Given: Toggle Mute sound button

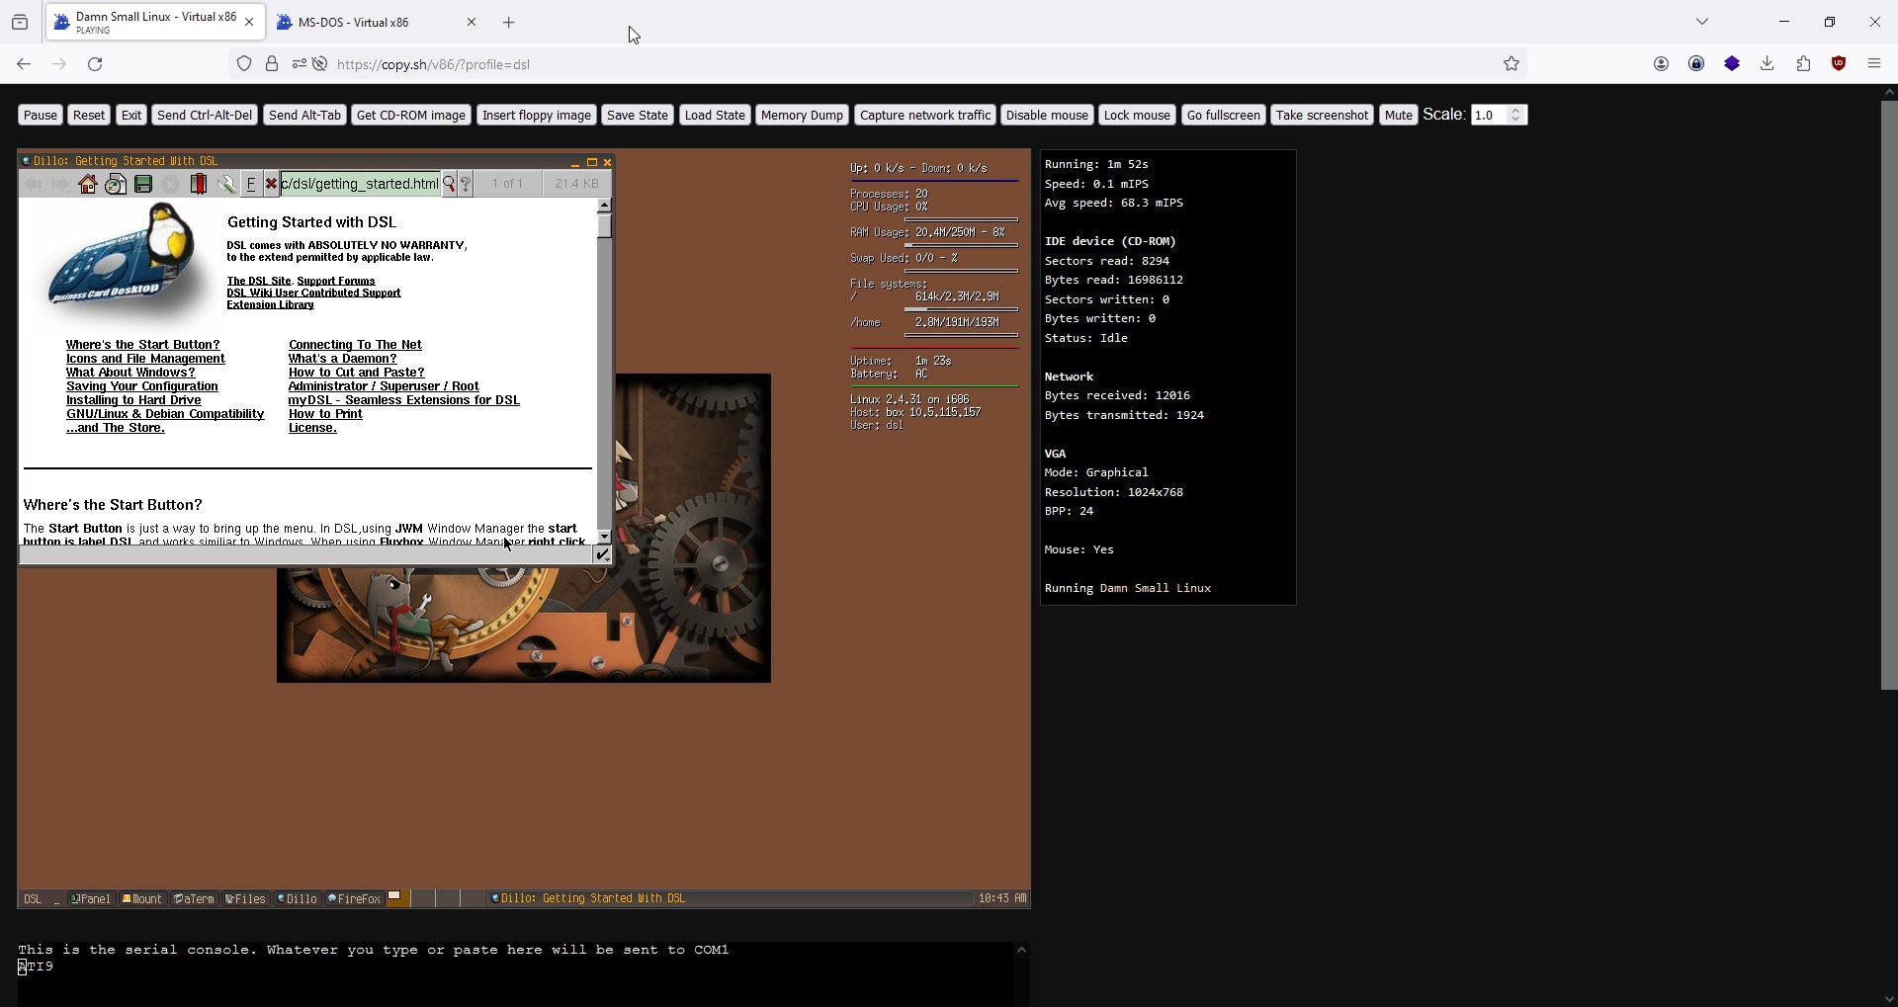Looking at the screenshot, I should click(1398, 115).
